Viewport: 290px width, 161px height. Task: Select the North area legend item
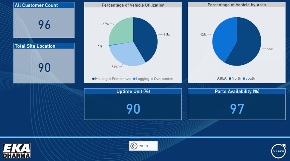point(235,78)
